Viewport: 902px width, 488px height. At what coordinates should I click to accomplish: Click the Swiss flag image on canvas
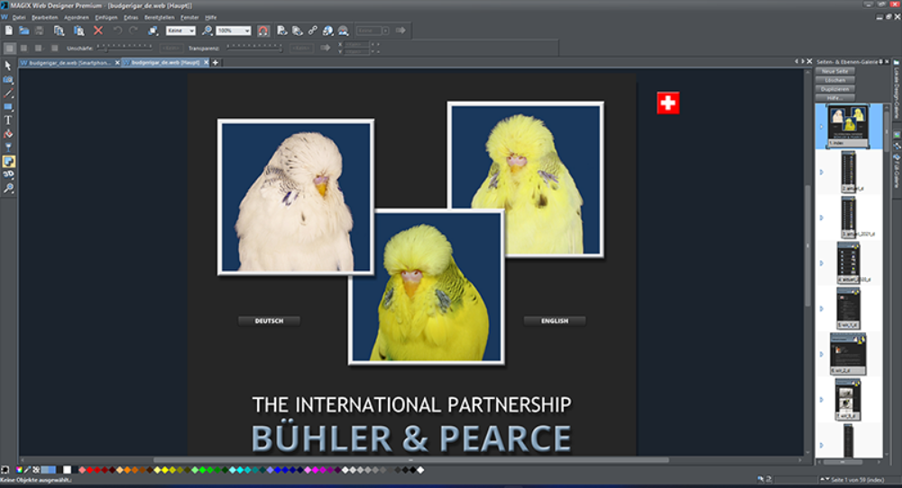(x=667, y=104)
